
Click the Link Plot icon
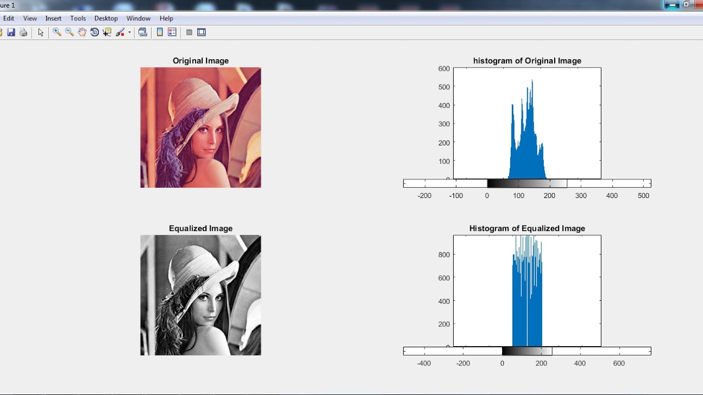pos(143,32)
